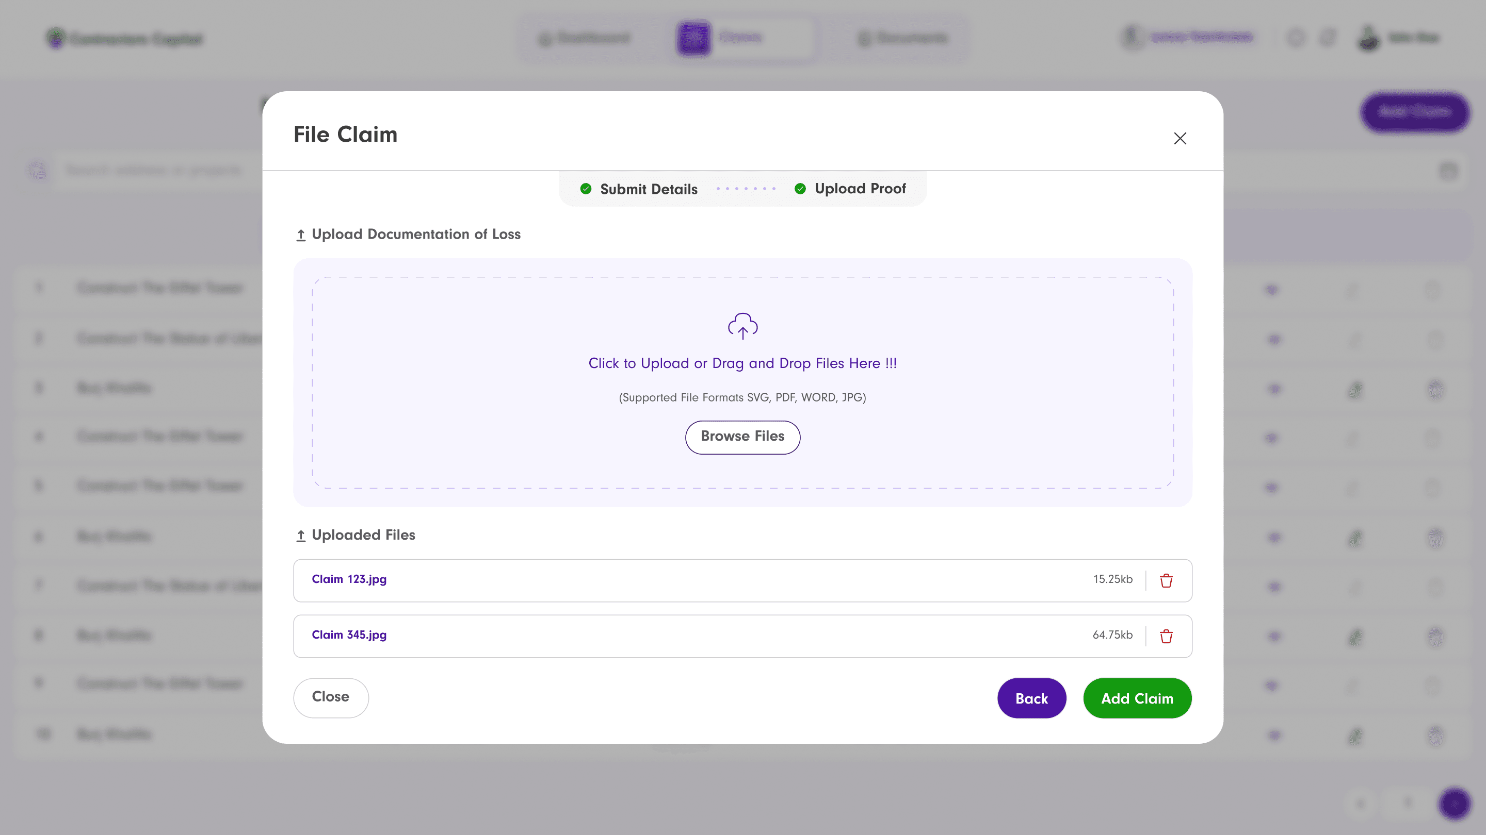Click the supported file formats note
The width and height of the screenshot is (1486, 835).
click(x=742, y=397)
